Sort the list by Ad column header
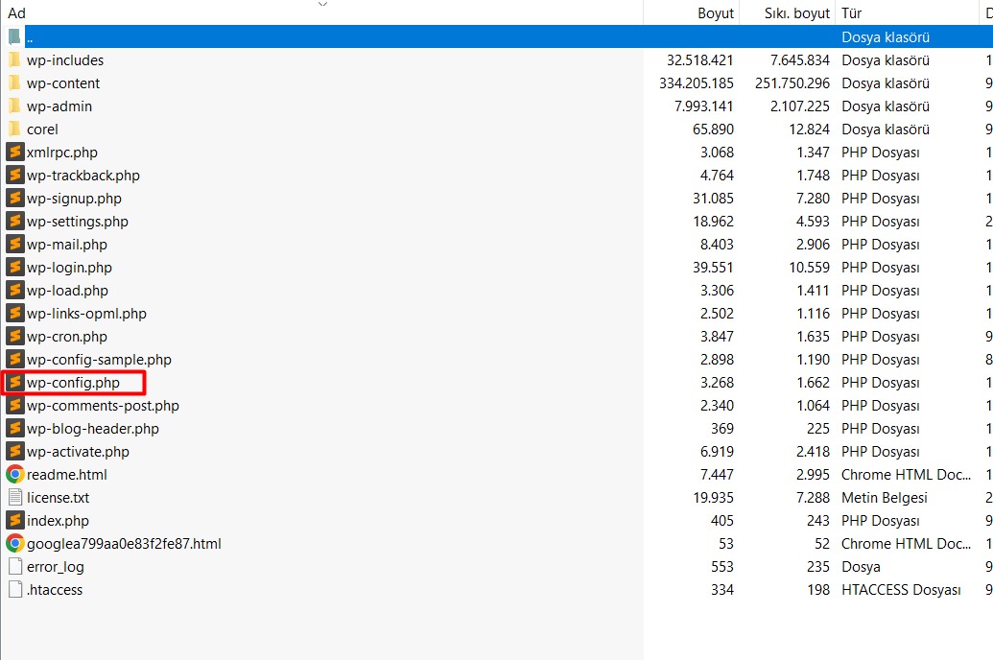The width and height of the screenshot is (993, 660). (x=17, y=13)
